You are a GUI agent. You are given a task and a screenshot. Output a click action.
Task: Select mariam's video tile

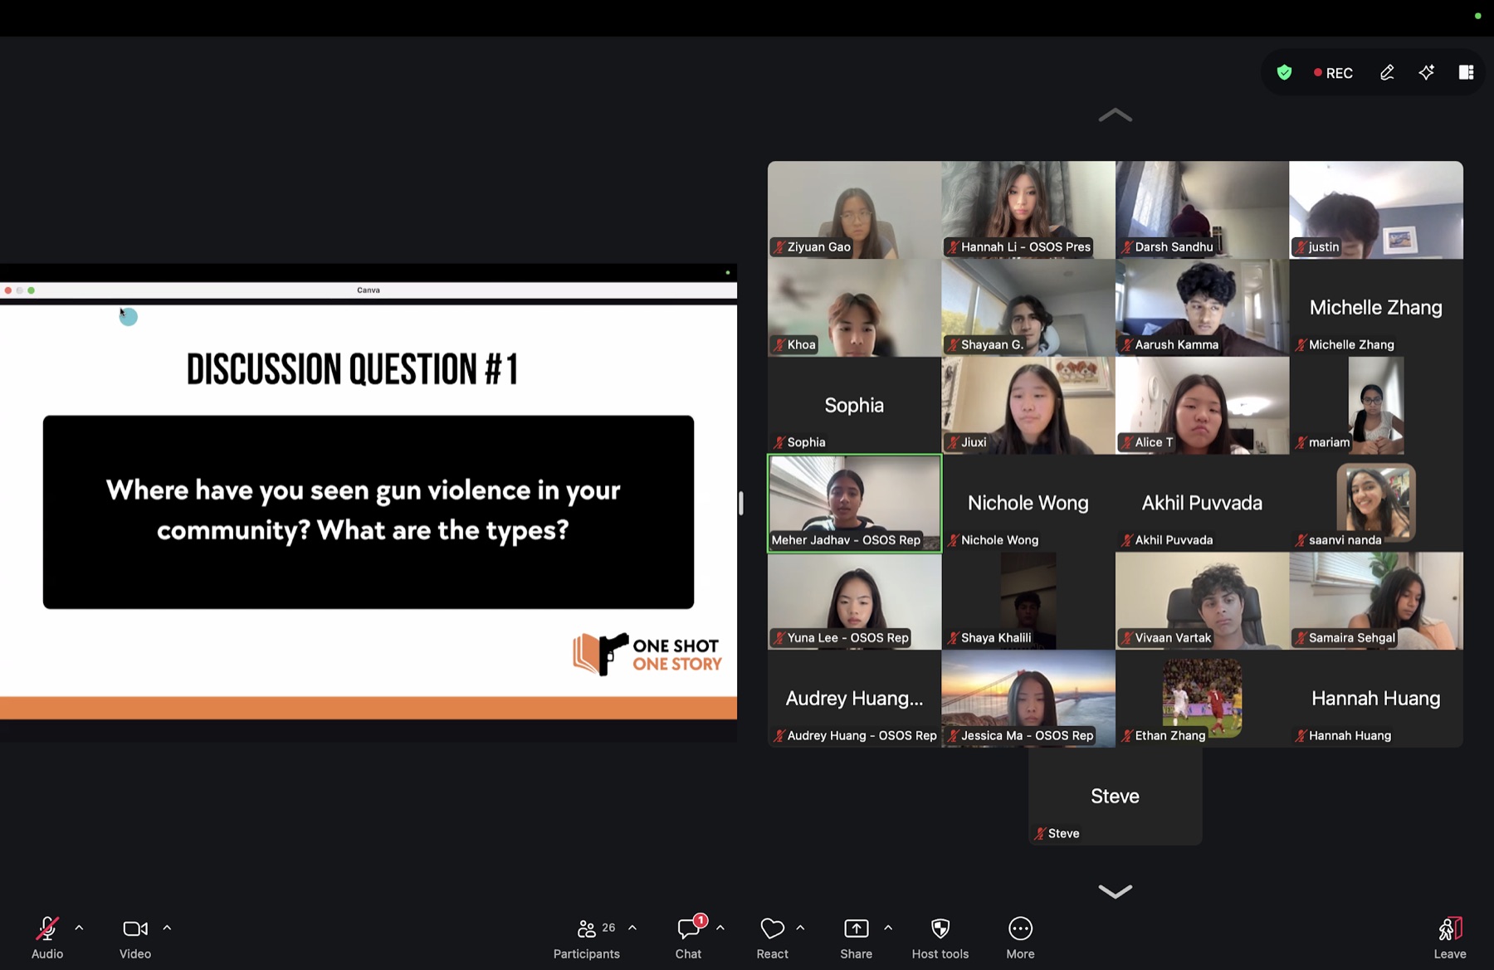[x=1376, y=406]
